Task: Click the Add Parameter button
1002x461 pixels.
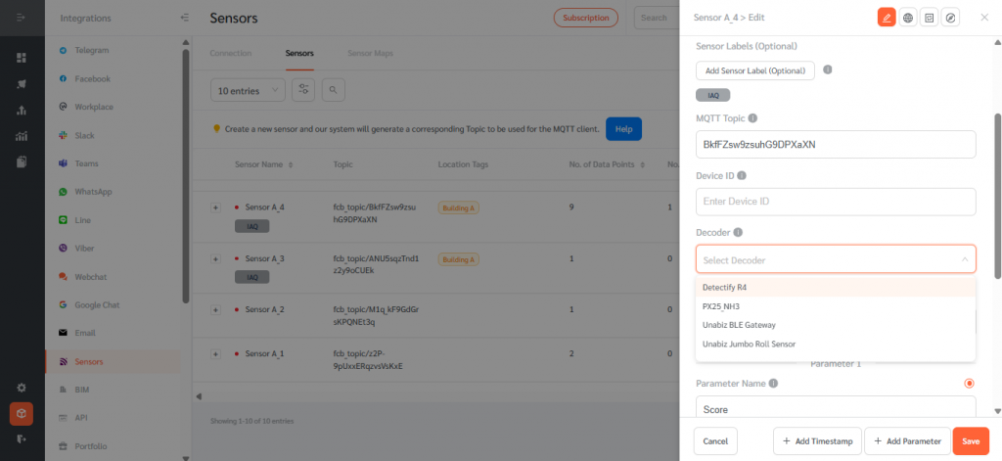Action: coord(906,441)
